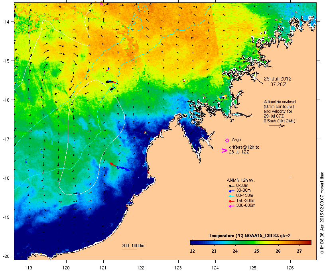
Task: Click the longitude '122' axis label
Action: (141, 268)
